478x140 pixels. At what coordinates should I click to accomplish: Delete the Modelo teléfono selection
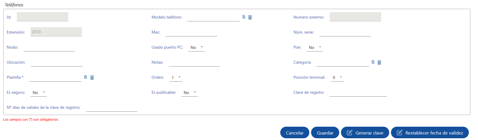click(250, 17)
